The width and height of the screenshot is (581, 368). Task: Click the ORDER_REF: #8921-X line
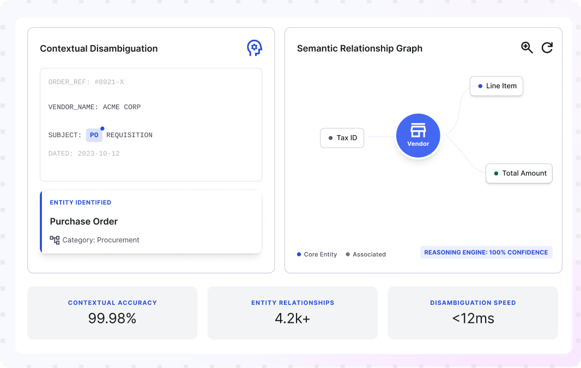click(86, 82)
